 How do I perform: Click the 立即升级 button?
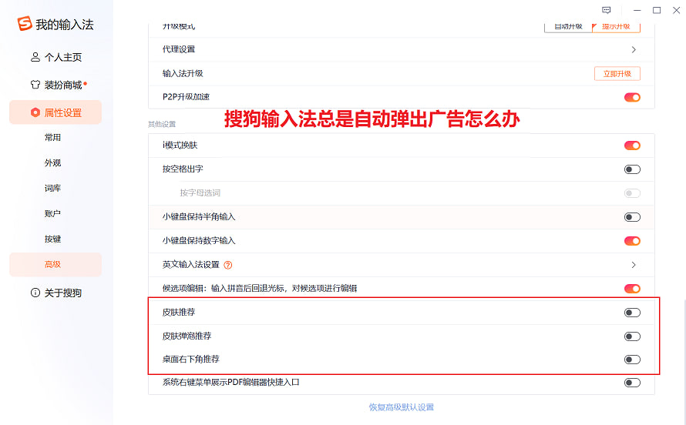click(617, 74)
